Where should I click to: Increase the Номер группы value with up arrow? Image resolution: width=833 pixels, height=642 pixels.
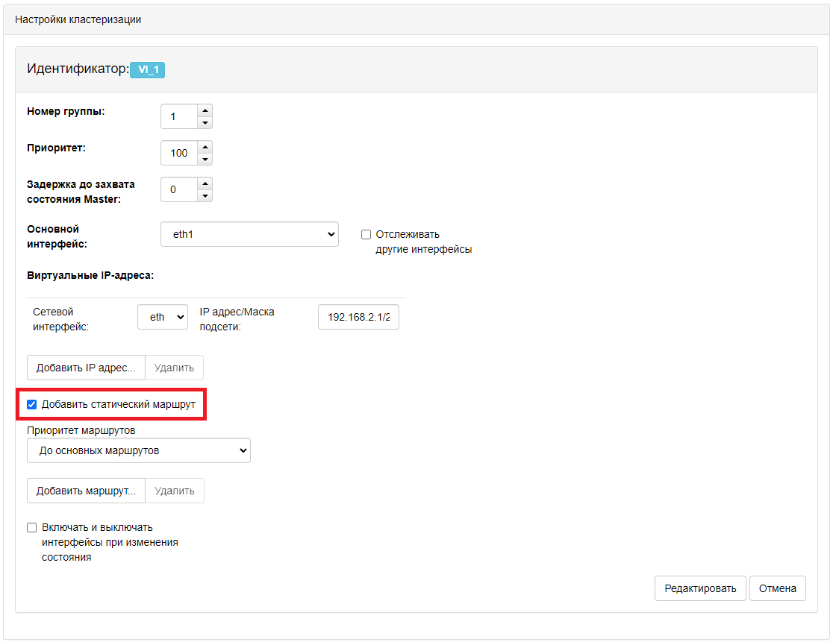205,110
